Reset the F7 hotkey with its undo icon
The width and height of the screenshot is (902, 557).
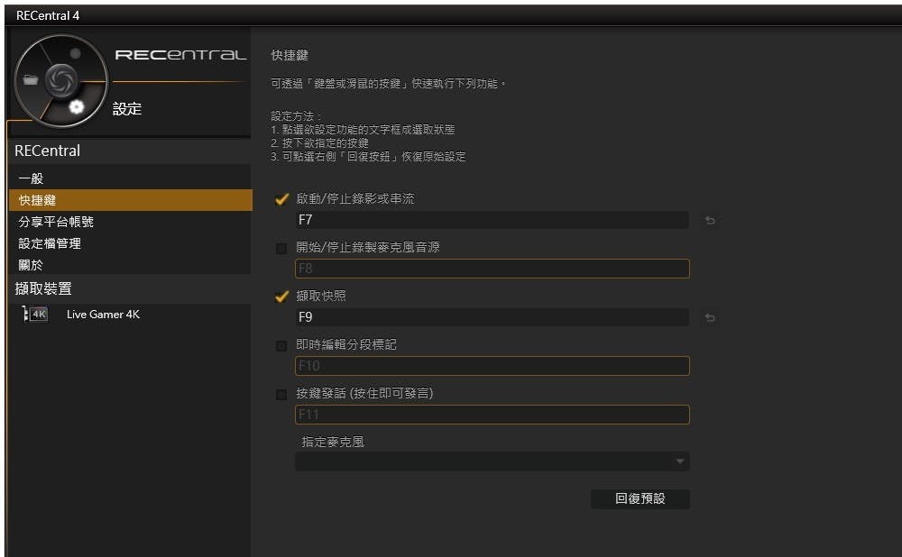pos(710,220)
